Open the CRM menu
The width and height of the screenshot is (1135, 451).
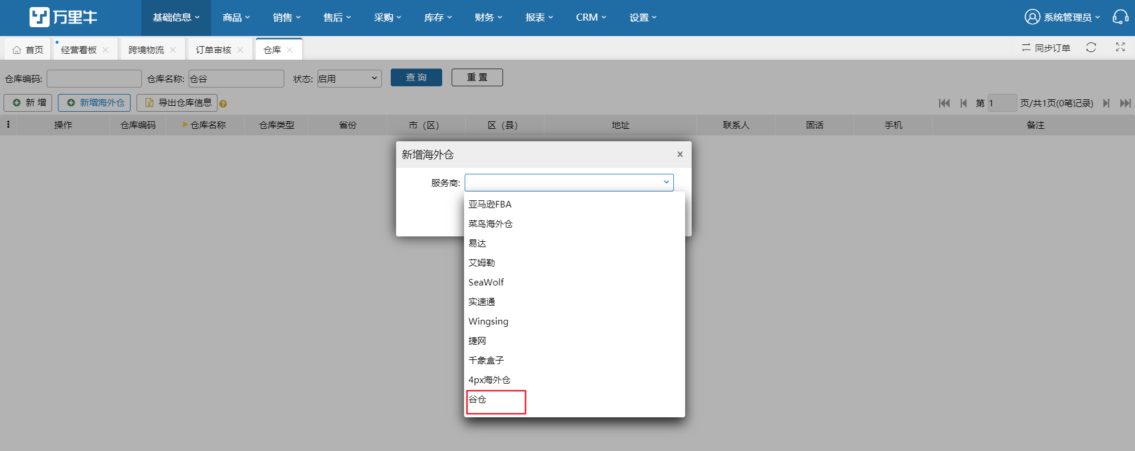(591, 18)
